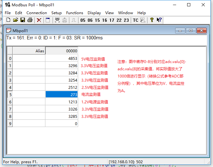Click the New document toolbar icon
Screen dimensions: 213x167
tap(8, 20)
